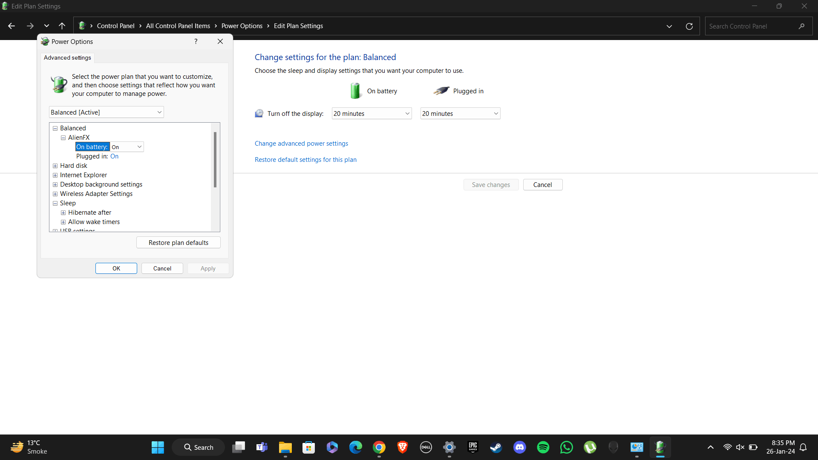
Task: Click Restore default settings for this plan link
Action: pyautogui.click(x=305, y=160)
